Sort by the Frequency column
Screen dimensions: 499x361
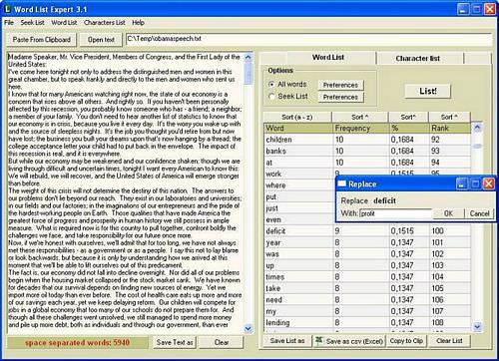pyautogui.click(x=360, y=117)
